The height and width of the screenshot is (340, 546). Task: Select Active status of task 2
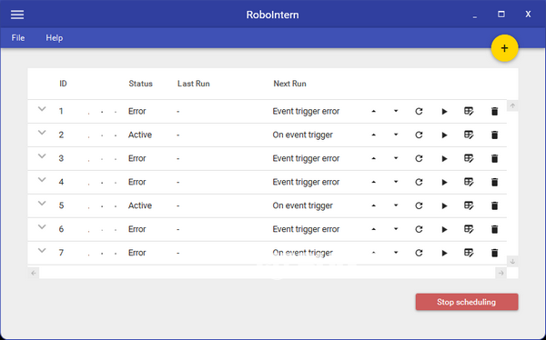click(140, 135)
